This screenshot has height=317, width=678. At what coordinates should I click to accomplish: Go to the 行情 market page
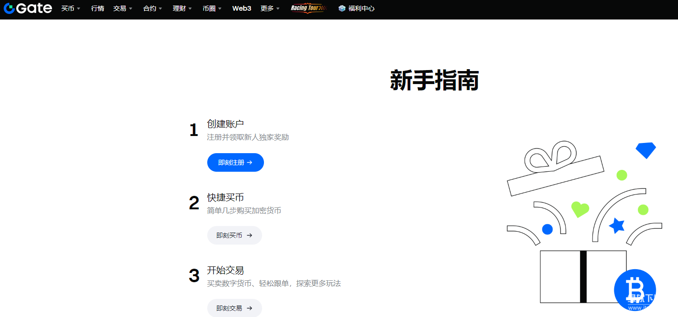coord(98,8)
